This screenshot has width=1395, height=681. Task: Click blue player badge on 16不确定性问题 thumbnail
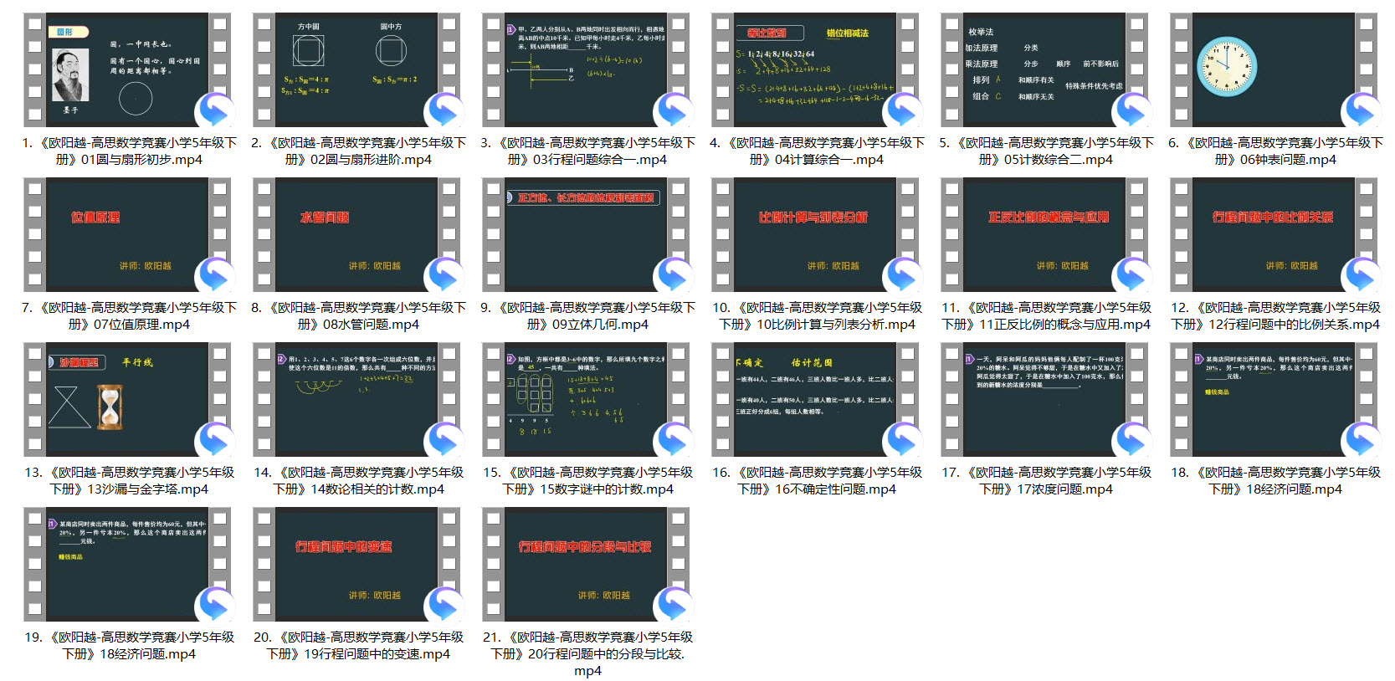(x=904, y=440)
